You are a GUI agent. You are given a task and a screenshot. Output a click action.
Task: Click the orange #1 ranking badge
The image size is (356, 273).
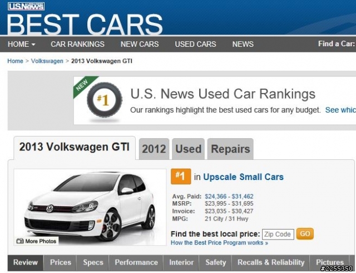tap(181, 176)
